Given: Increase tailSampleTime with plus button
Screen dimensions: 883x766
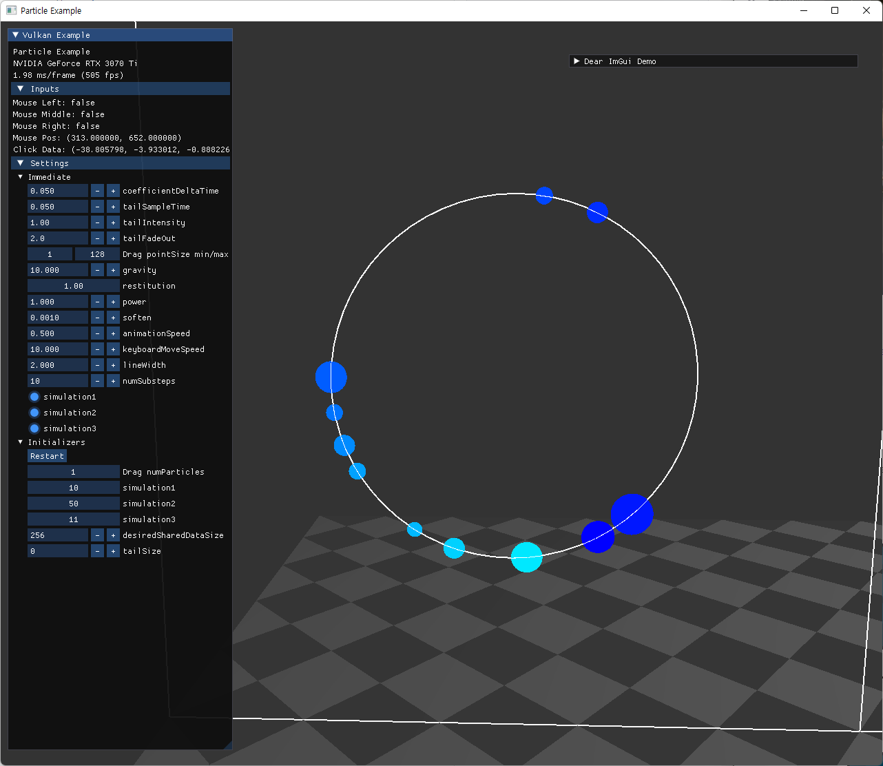Looking at the screenshot, I should [113, 207].
